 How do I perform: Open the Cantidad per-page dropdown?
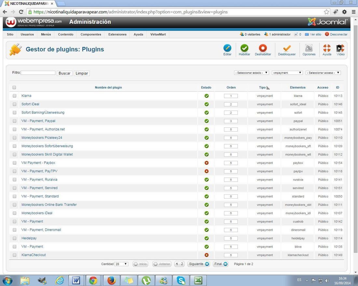coord(121,264)
